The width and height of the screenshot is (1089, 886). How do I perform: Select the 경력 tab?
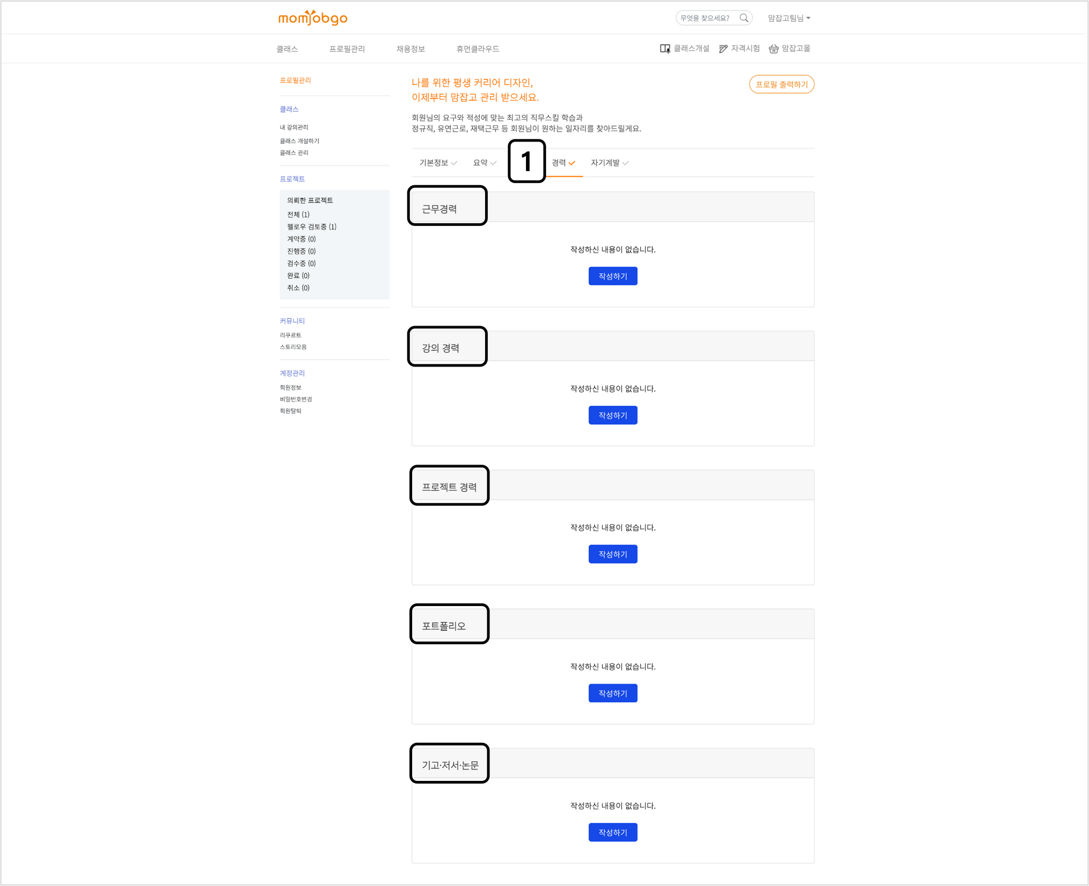(563, 163)
